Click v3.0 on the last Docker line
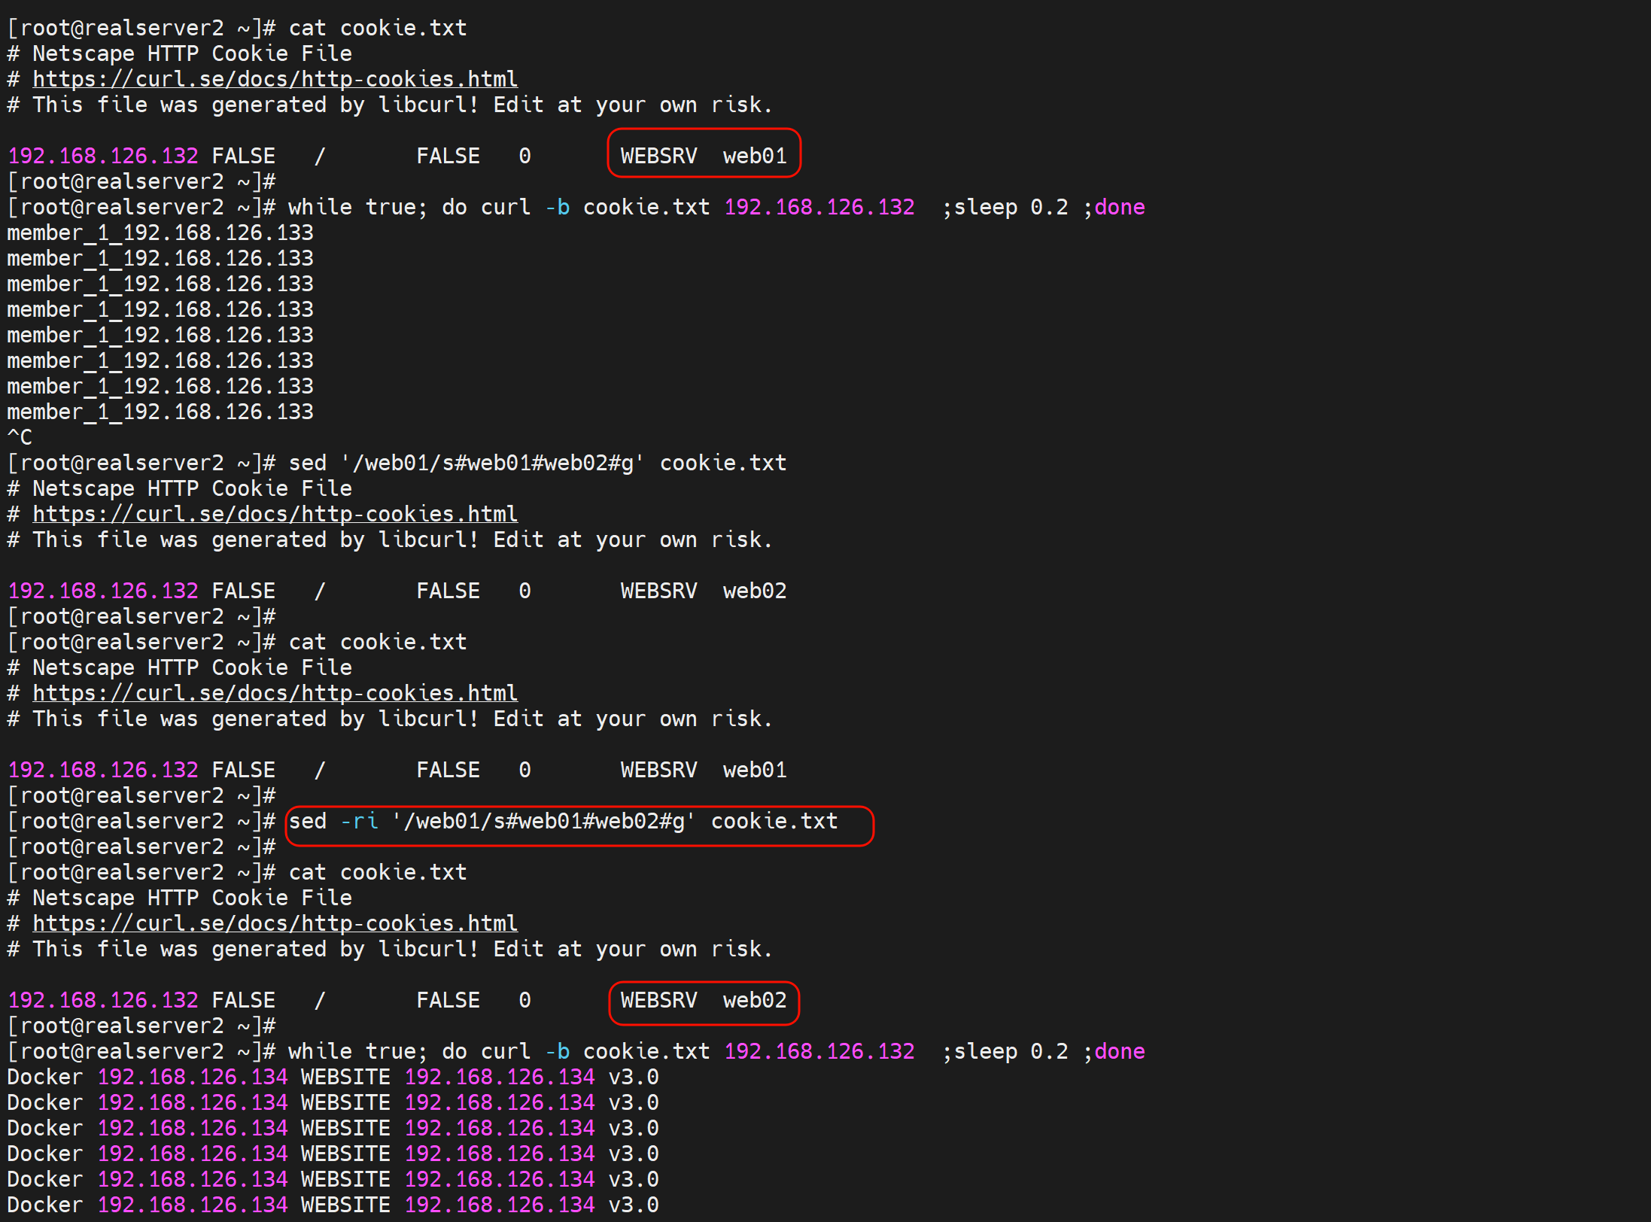 (633, 1205)
